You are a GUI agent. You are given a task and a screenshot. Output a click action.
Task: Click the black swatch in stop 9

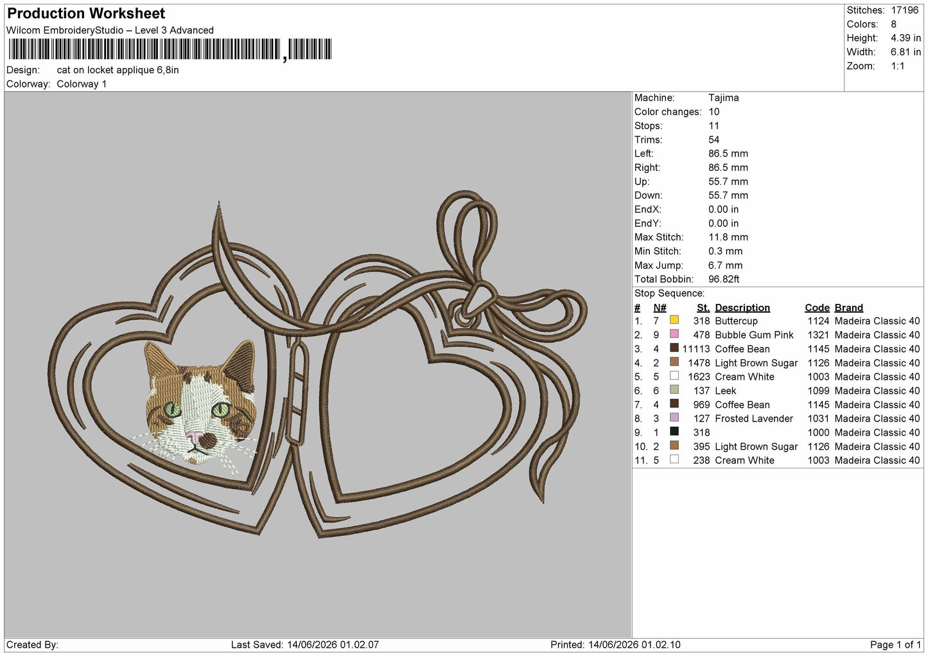click(674, 432)
